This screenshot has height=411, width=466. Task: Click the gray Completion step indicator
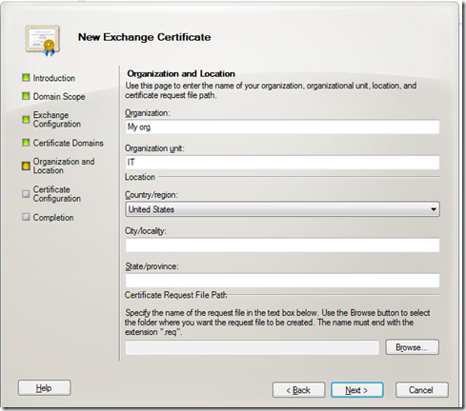(26, 217)
